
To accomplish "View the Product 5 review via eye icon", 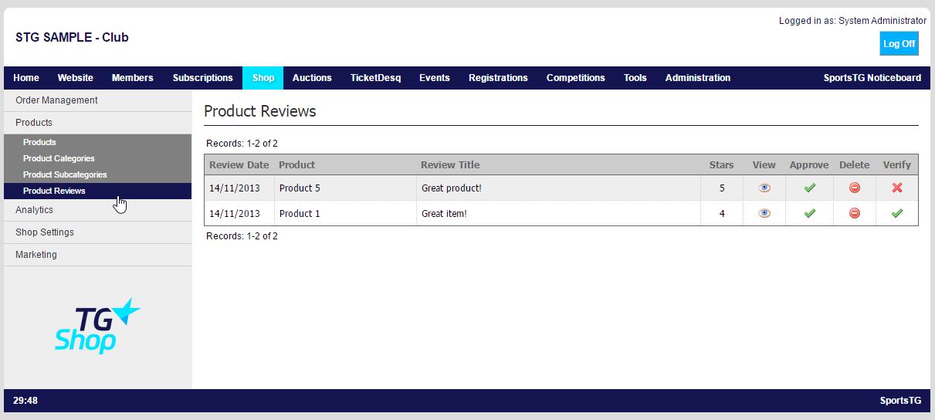I will 764,188.
